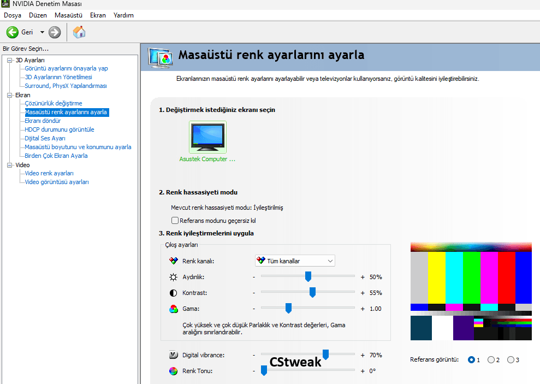Collapse the 3D Ayarları tree node

[x=9, y=60]
